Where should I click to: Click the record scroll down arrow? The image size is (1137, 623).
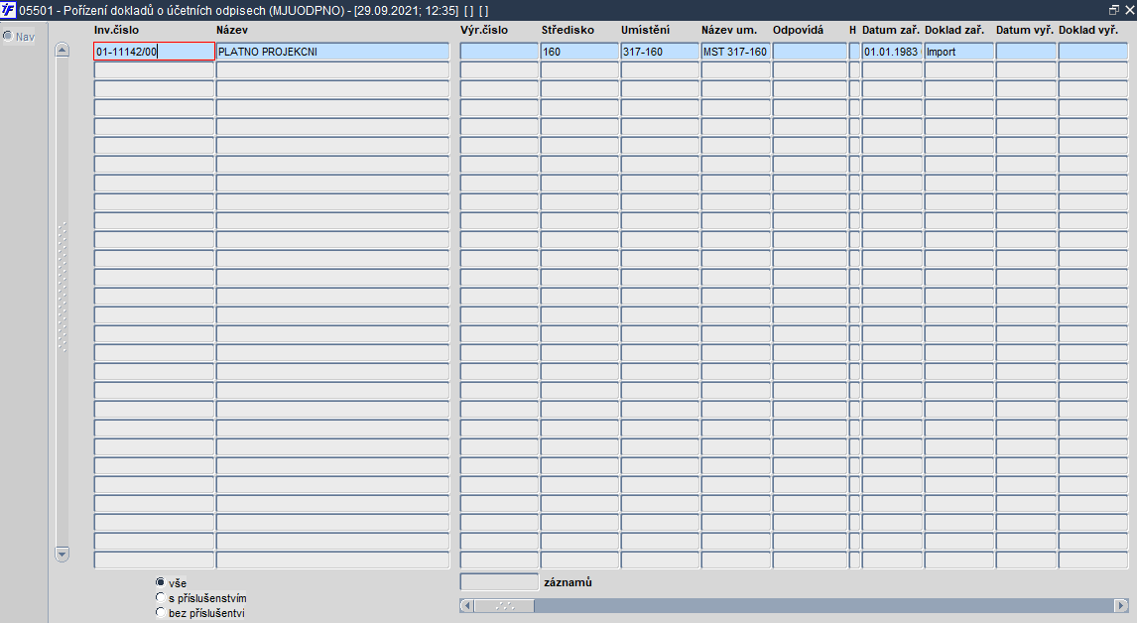point(63,555)
